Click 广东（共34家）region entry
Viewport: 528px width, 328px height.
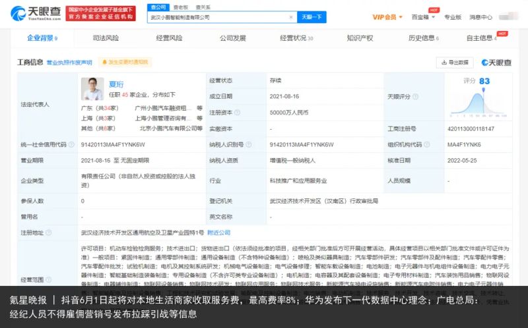pyautogui.click(x=100, y=108)
